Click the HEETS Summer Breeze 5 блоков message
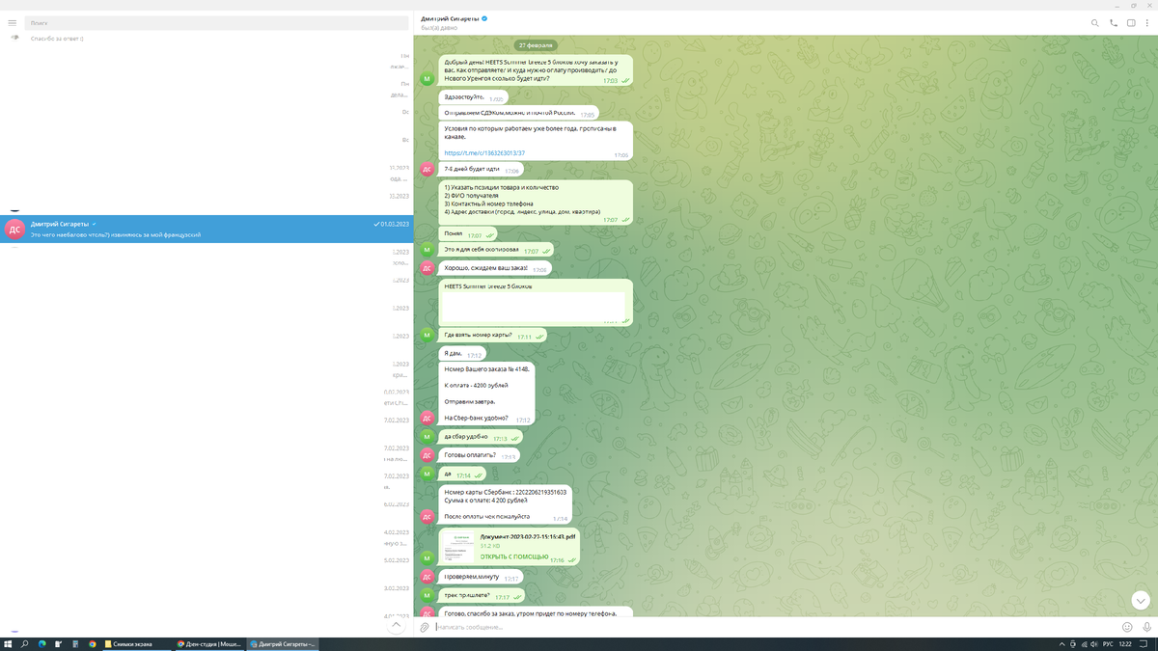Screen dimensions: 1158x651 536,302
